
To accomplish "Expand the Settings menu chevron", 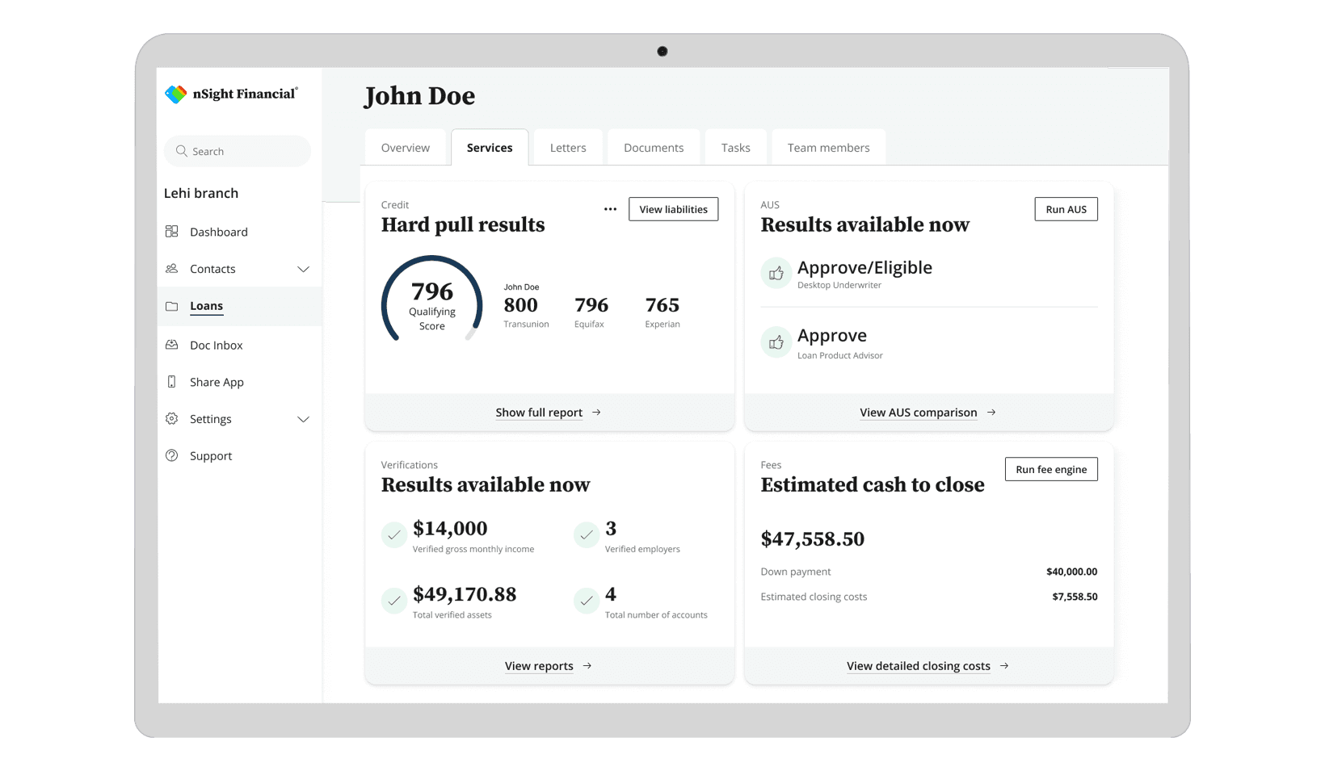I will [303, 419].
